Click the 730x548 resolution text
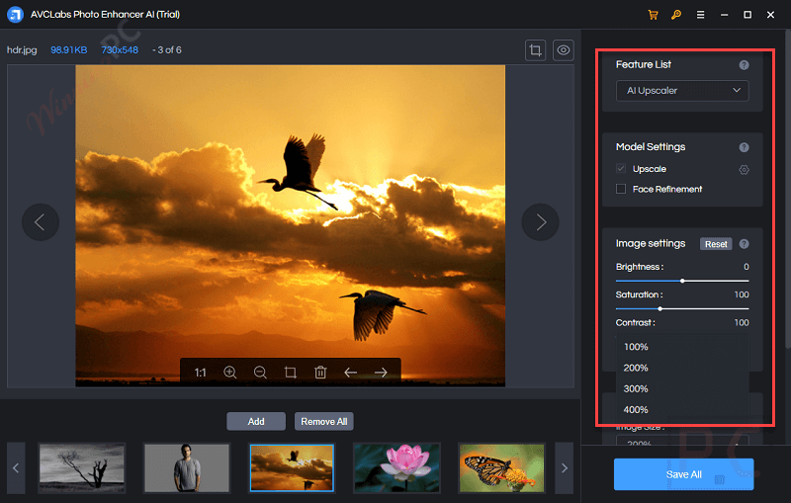The image size is (791, 503). [x=120, y=49]
